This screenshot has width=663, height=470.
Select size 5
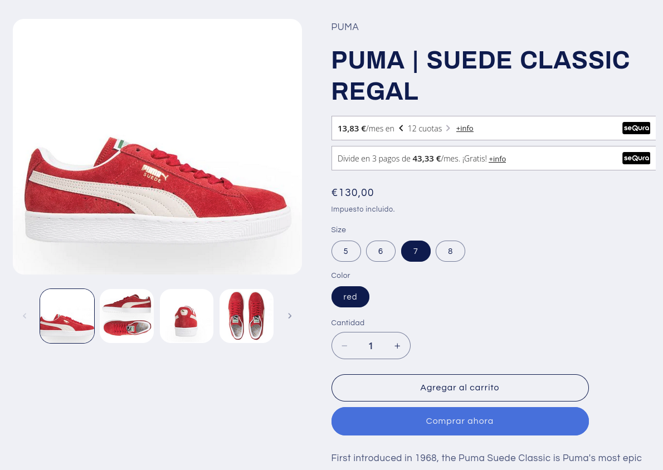(x=346, y=251)
